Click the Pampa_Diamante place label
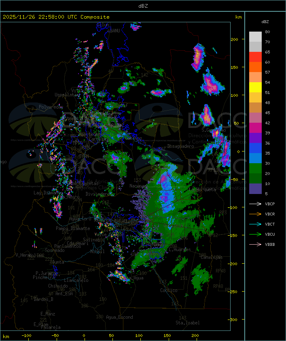Image resolution: width=286 pixels, height=341 pixels. [x=73, y=228]
